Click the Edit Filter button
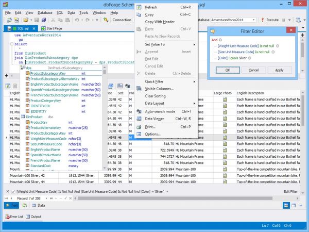Screen dimensions: 309x232 tap(290, 191)
